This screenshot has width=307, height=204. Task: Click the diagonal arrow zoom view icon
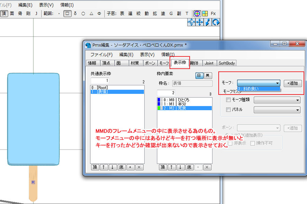pyautogui.click(x=208, y=22)
